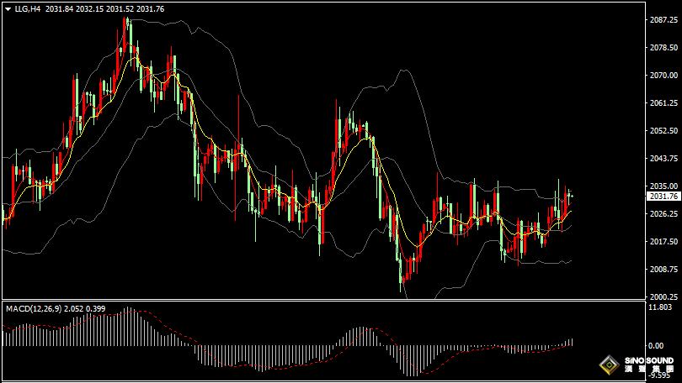Click the Sino Sound diamond logo icon
The image size is (682, 383).
pos(608,365)
